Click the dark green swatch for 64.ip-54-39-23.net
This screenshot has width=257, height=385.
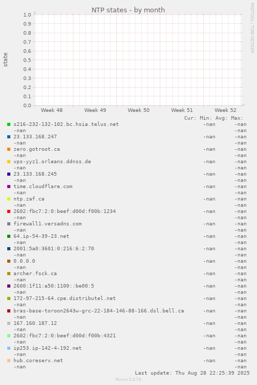click(9, 236)
